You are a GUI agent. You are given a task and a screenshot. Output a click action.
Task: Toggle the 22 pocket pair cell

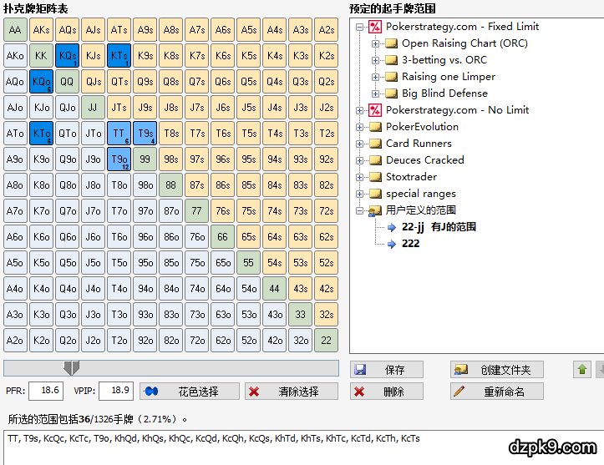326,341
